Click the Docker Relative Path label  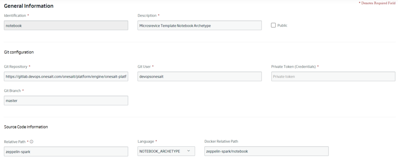(x=221, y=142)
